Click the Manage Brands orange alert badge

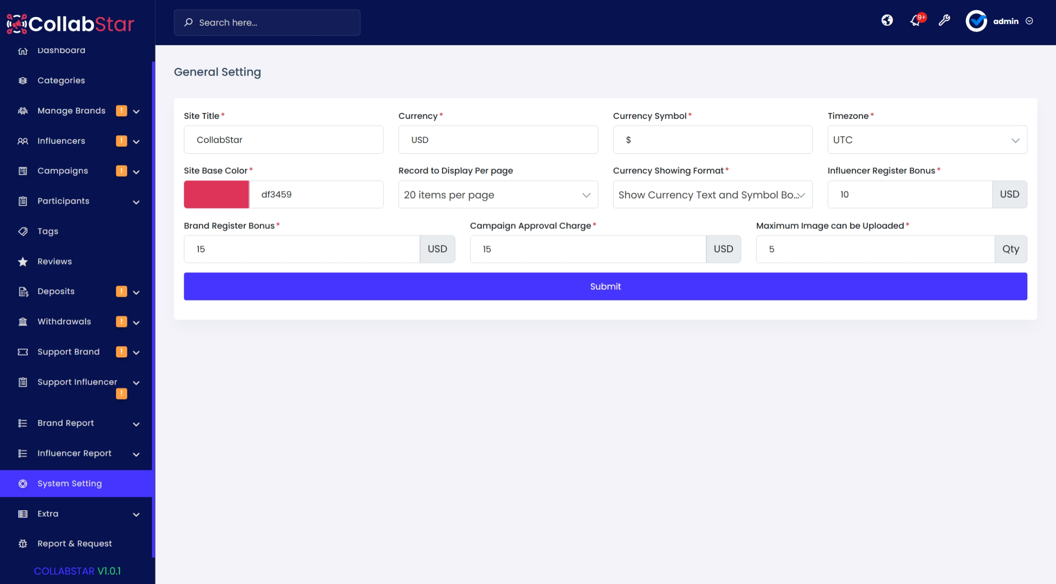coord(122,110)
